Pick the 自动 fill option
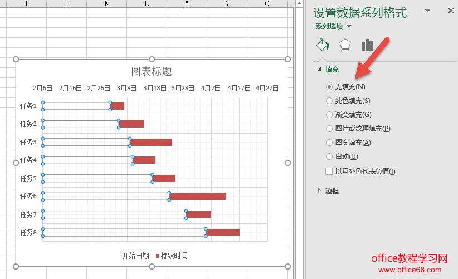The width and height of the screenshot is (458, 279). coord(329,156)
